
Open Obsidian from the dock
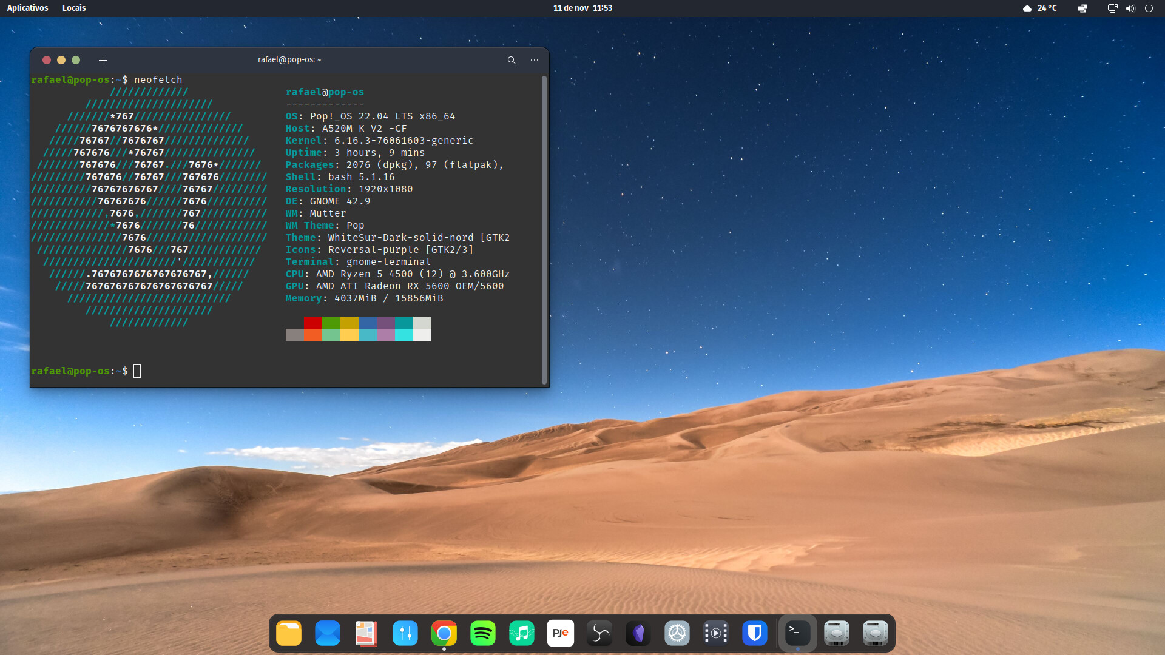pos(638,633)
